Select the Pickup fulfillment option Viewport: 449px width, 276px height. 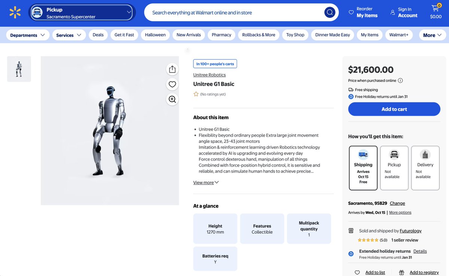[394, 168]
